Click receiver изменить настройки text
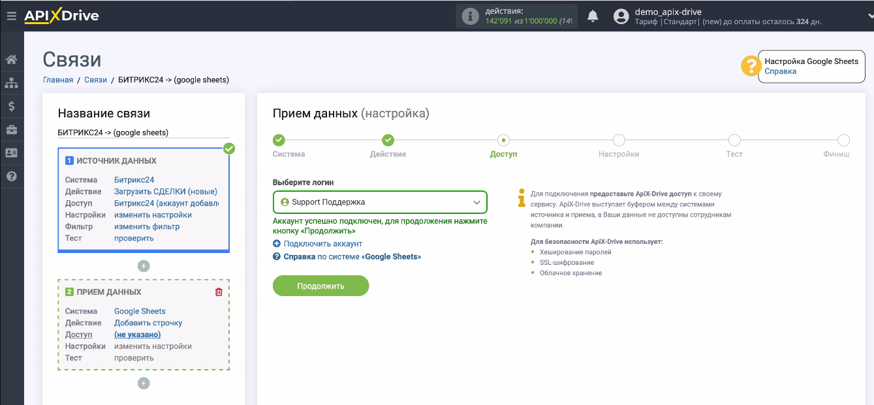This screenshot has width=874, height=405. tap(153, 347)
